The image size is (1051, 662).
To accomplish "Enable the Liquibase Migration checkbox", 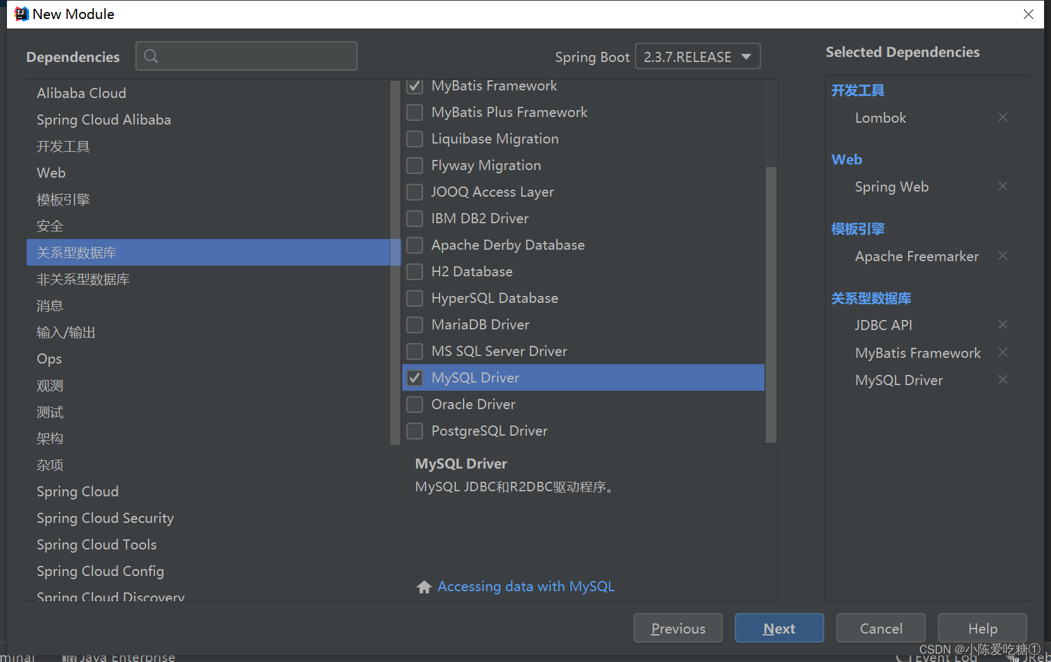I will coord(415,139).
